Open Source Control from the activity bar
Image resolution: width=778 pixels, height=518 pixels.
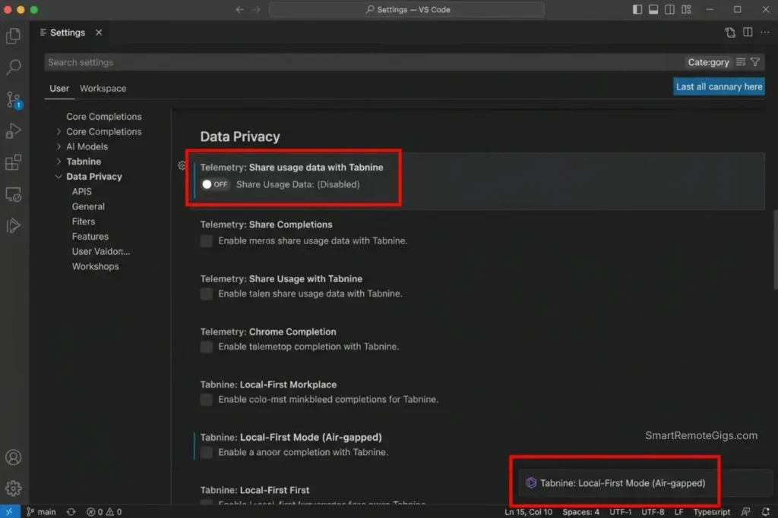(13, 99)
